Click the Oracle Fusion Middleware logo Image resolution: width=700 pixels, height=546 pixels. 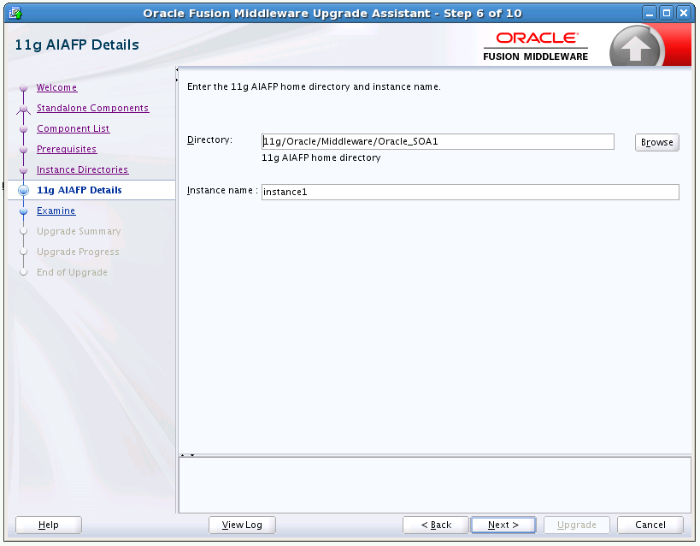536,46
